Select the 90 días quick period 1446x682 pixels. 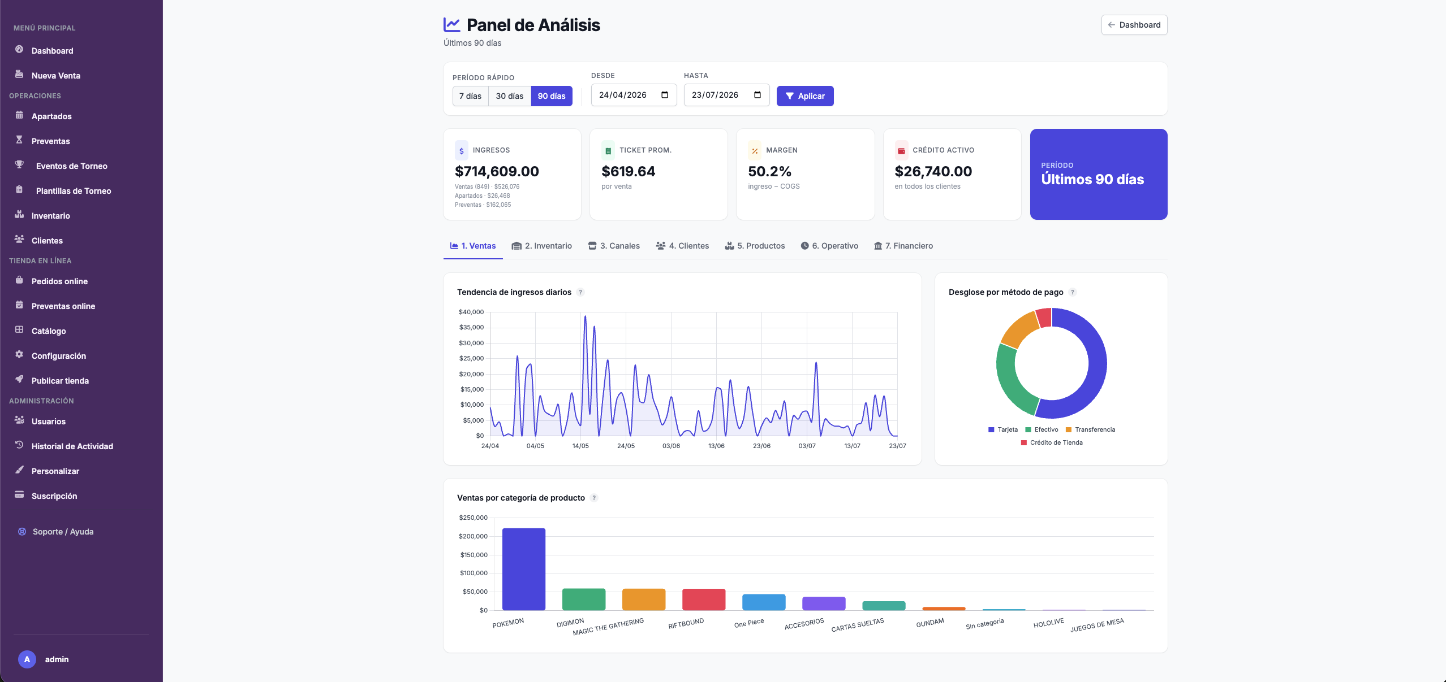[552, 96]
